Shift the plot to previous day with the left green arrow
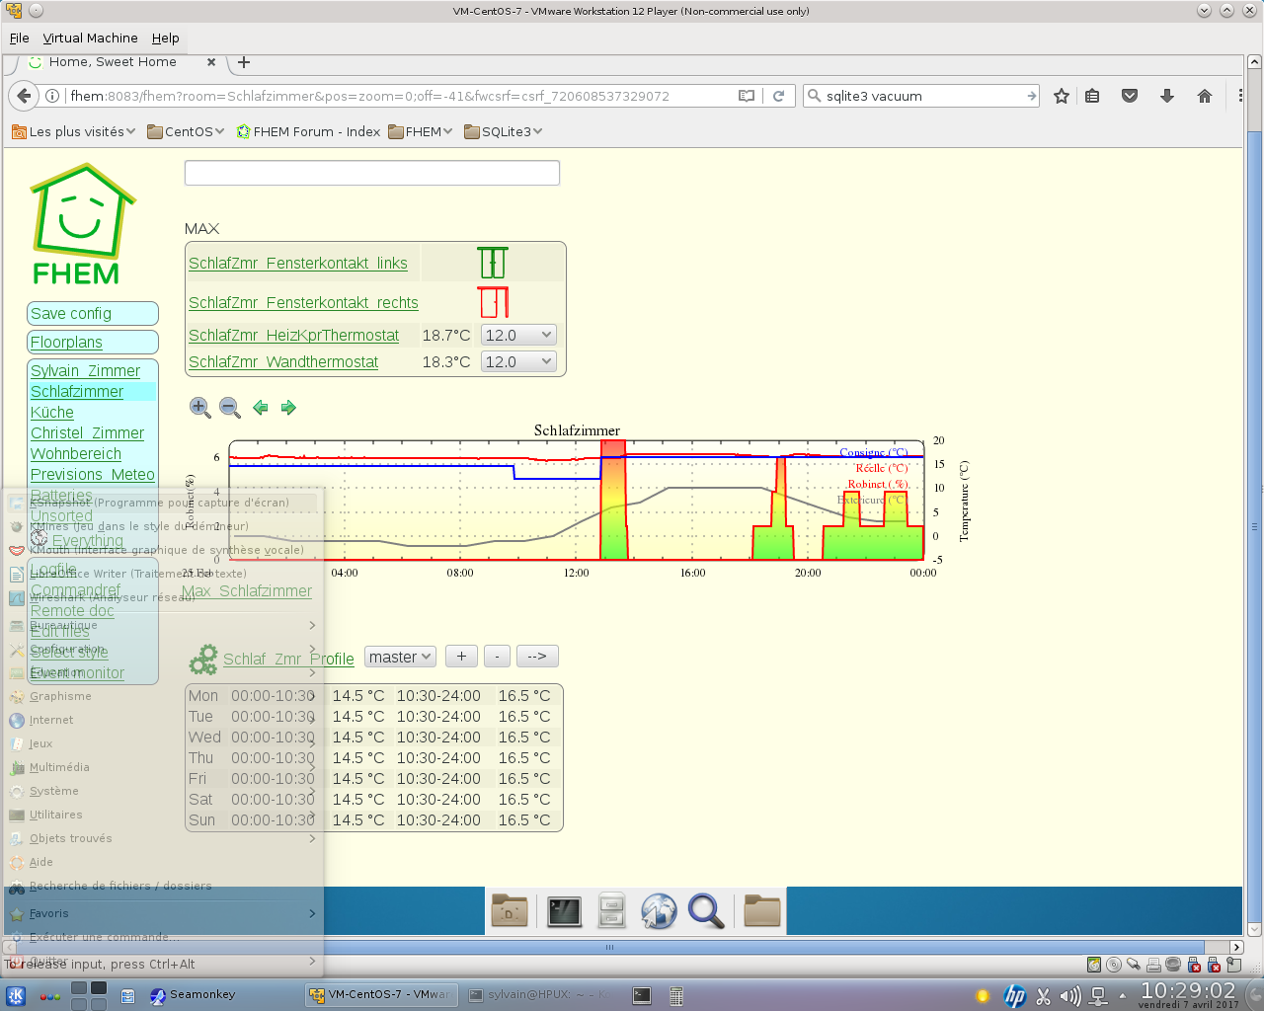Screen dimensions: 1264x1011 pyautogui.click(x=261, y=407)
